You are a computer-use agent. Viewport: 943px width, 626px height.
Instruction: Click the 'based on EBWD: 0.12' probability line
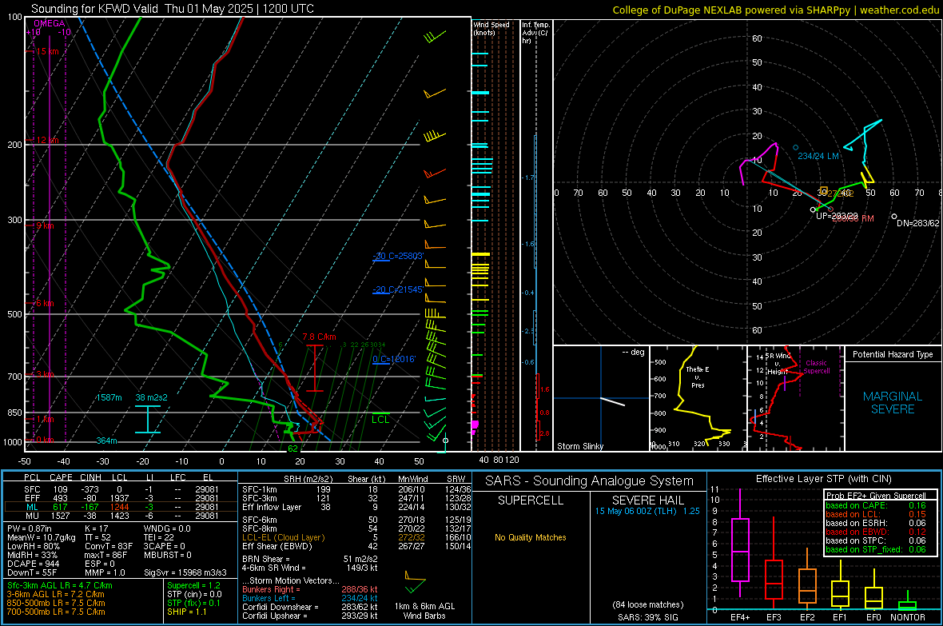[876, 532]
